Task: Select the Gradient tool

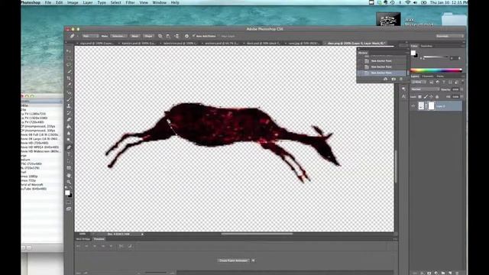Action: point(69,127)
